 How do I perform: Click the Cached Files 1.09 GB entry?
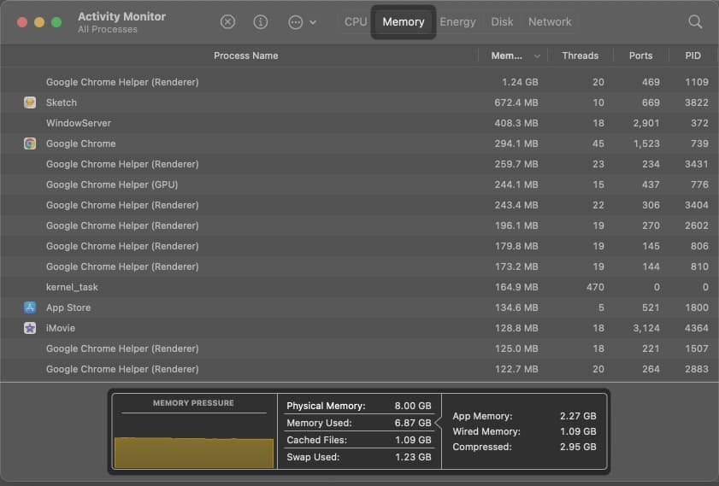point(358,440)
